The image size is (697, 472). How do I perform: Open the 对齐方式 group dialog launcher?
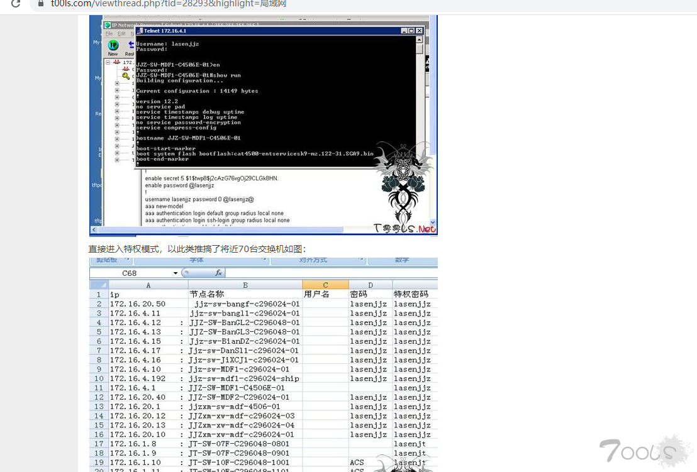(360, 260)
